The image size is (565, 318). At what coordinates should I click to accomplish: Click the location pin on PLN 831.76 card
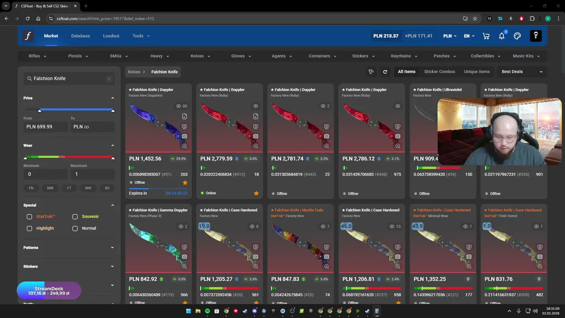[539, 279]
